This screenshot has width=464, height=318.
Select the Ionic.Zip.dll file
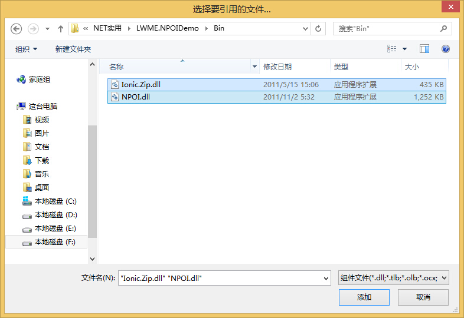pos(277,85)
